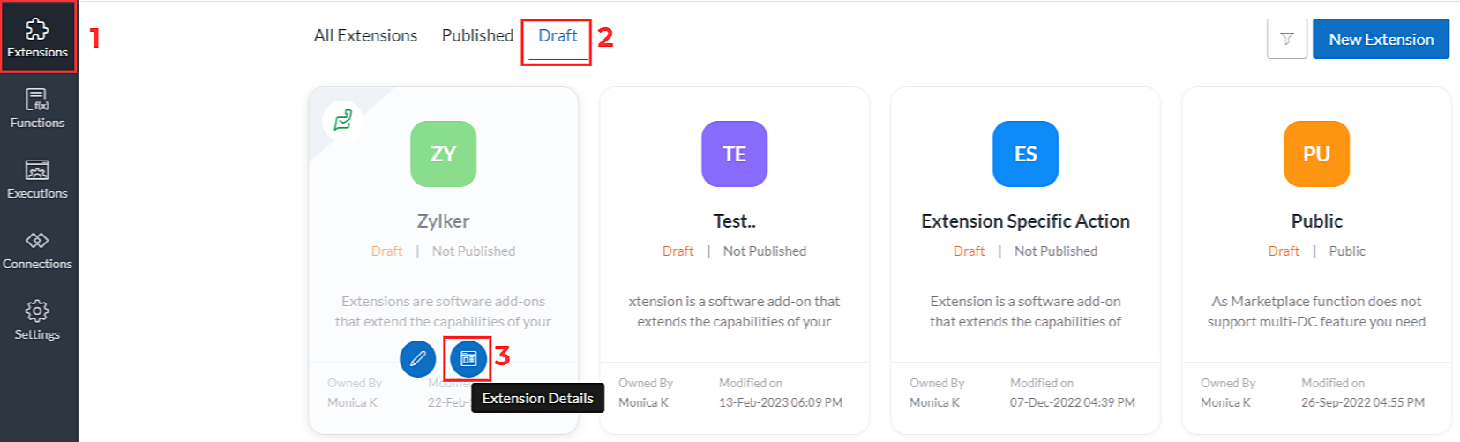The width and height of the screenshot is (1460, 442).
Task: Open Settings in the sidebar
Action: coord(37,320)
